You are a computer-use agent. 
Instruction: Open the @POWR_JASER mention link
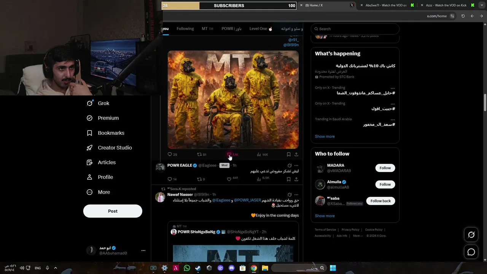[247, 200]
